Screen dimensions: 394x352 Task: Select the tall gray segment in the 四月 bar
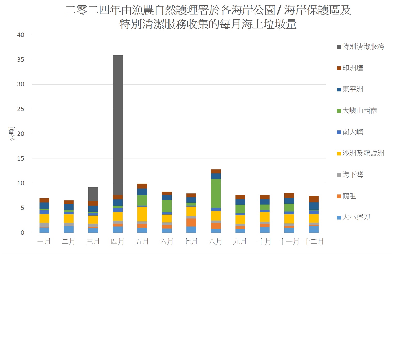118,125
